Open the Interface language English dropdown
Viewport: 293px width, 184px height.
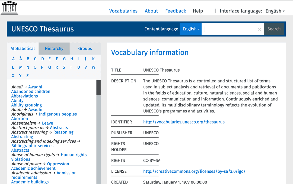click(x=275, y=11)
